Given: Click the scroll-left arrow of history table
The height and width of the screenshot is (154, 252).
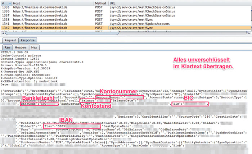Looking at the screenshot, I should [x=2, y=33].
